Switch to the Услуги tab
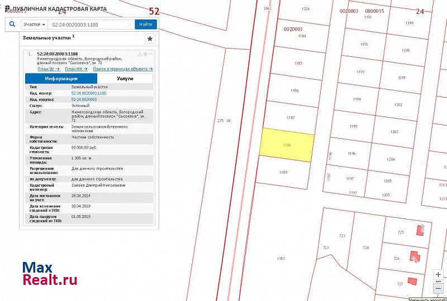447x301 pixels. click(125, 79)
